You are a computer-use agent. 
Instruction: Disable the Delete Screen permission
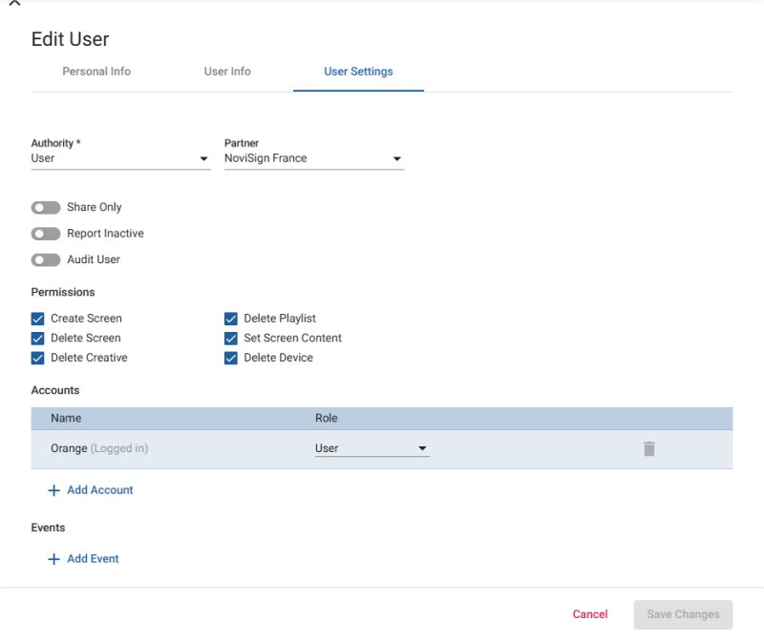[38, 338]
